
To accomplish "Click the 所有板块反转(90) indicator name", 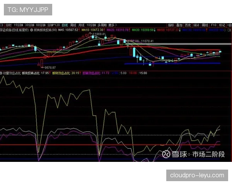I will tap(45, 30).
